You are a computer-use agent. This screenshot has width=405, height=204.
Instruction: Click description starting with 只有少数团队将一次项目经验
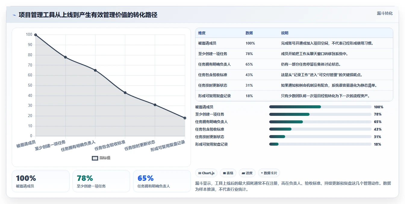(326, 96)
